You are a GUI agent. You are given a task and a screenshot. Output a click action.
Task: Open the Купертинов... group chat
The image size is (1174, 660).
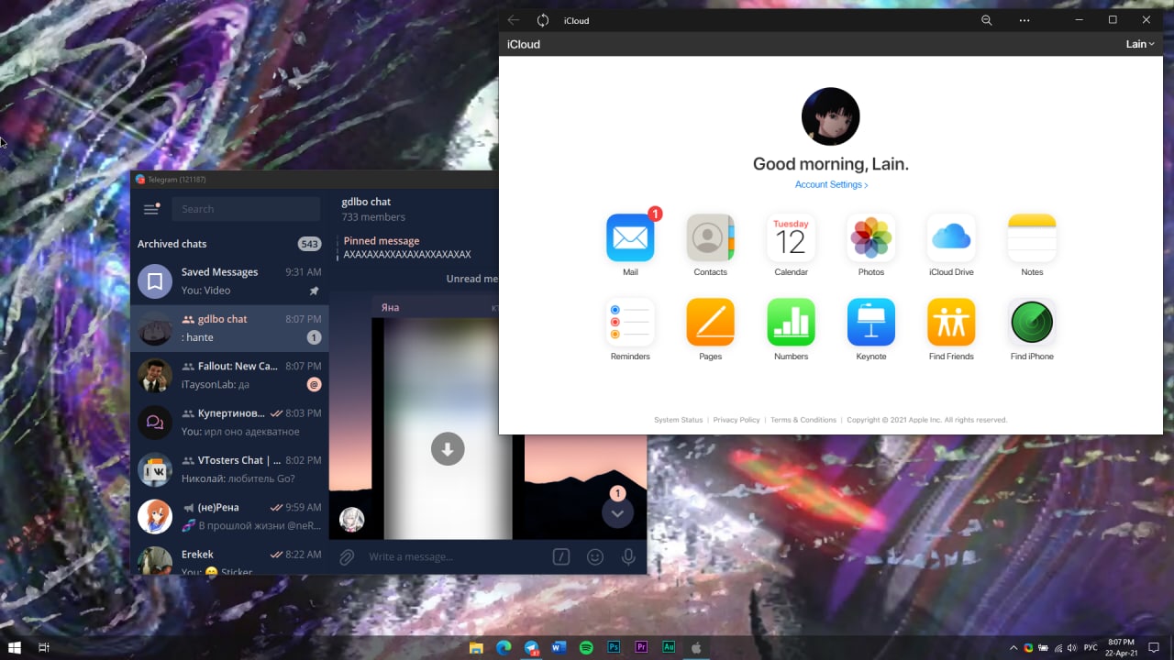(x=229, y=422)
